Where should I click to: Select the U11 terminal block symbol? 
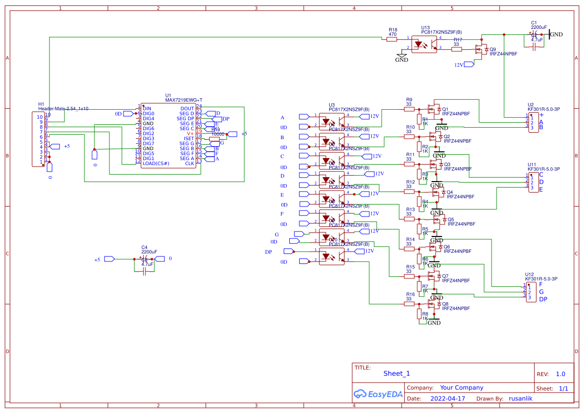click(534, 182)
